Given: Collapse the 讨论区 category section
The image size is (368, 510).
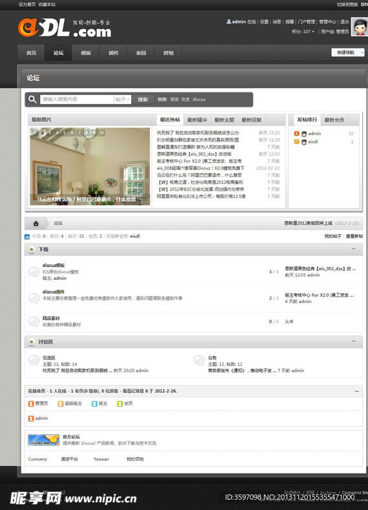Looking at the screenshot, I should 354,341.
